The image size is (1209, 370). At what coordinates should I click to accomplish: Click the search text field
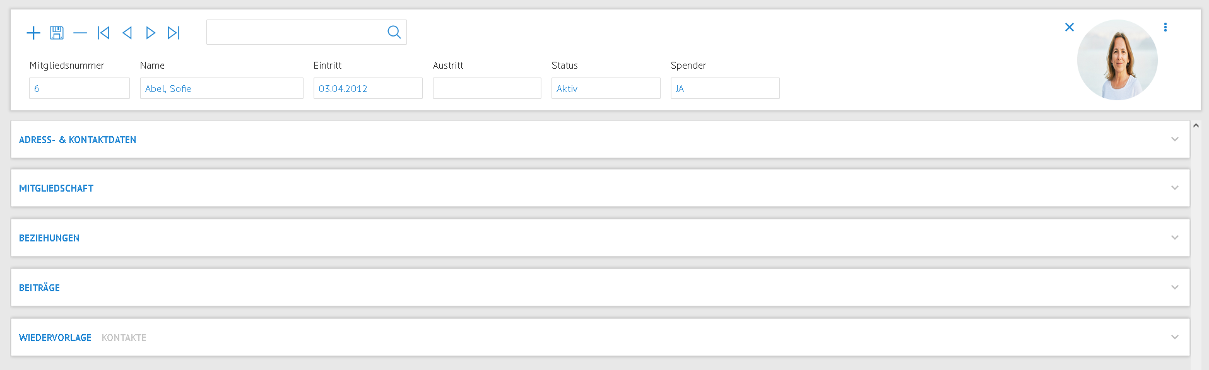pos(295,32)
